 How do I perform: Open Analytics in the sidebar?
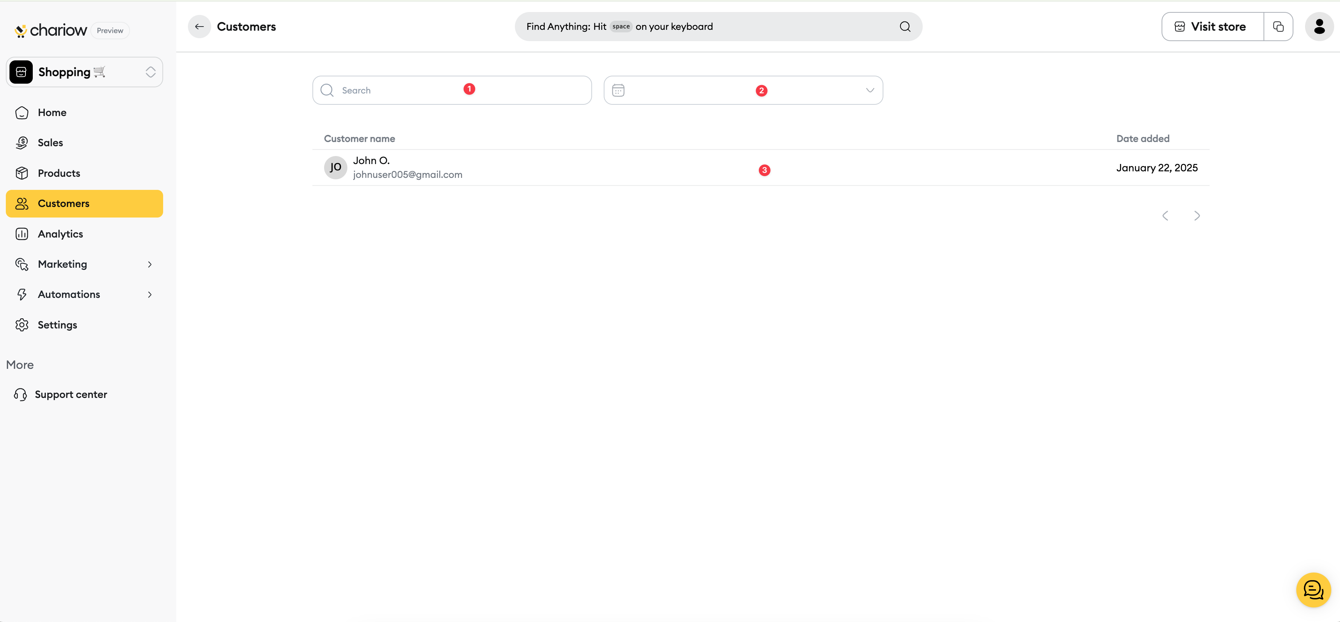pos(84,234)
